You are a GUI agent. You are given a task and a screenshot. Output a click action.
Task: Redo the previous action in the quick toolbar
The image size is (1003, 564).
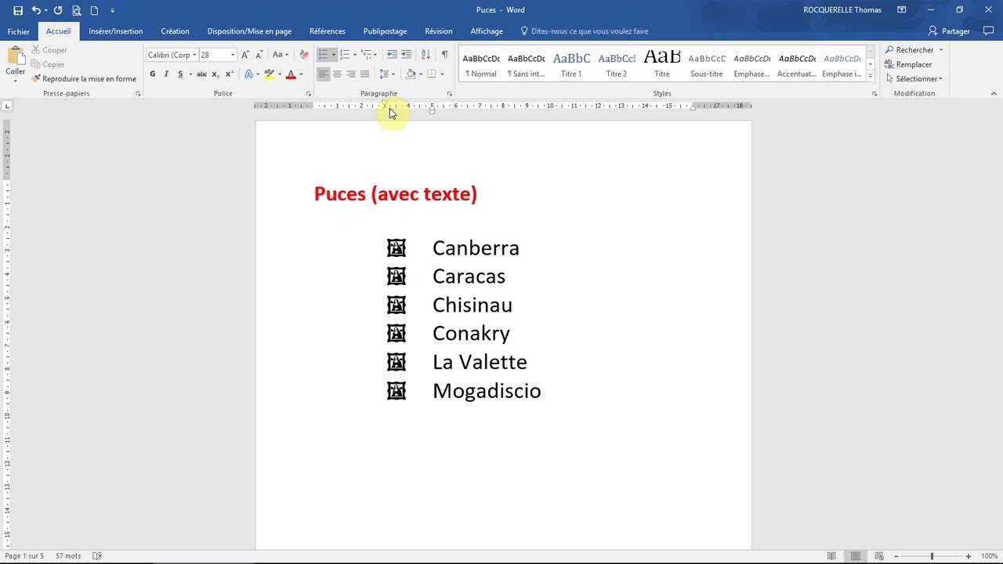pos(58,10)
